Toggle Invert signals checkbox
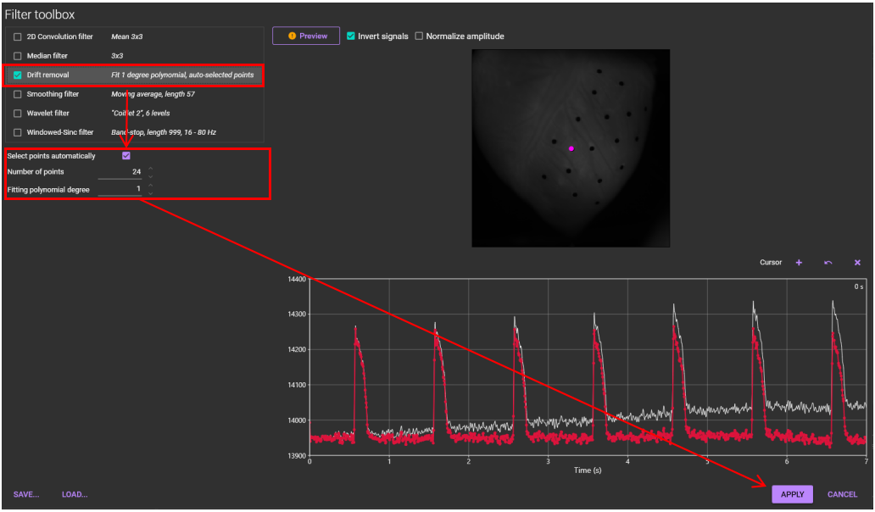The width and height of the screenshot is (875, 512). (x=351, y=36)
